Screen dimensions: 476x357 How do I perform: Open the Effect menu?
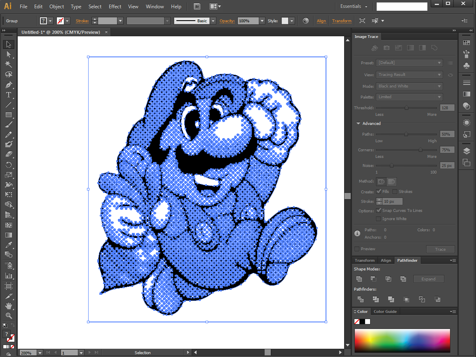pos(115,6)
